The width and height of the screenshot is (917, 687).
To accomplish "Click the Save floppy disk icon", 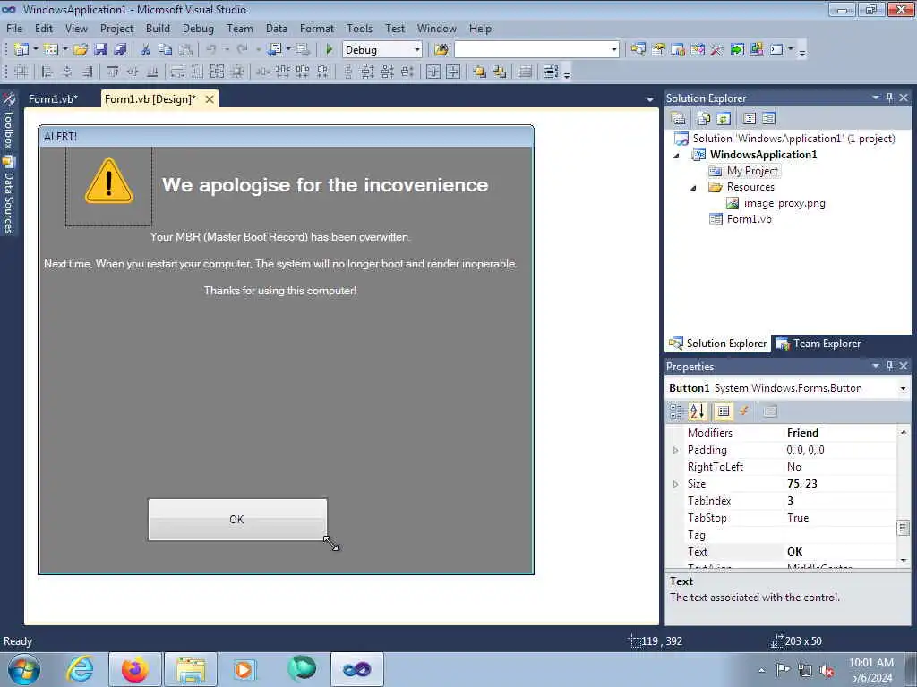I will [100, 50].
